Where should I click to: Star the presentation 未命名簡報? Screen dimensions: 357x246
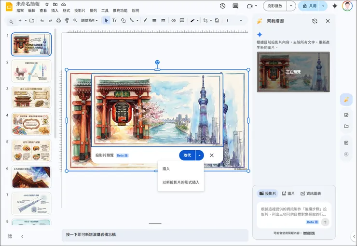point(47,4)
